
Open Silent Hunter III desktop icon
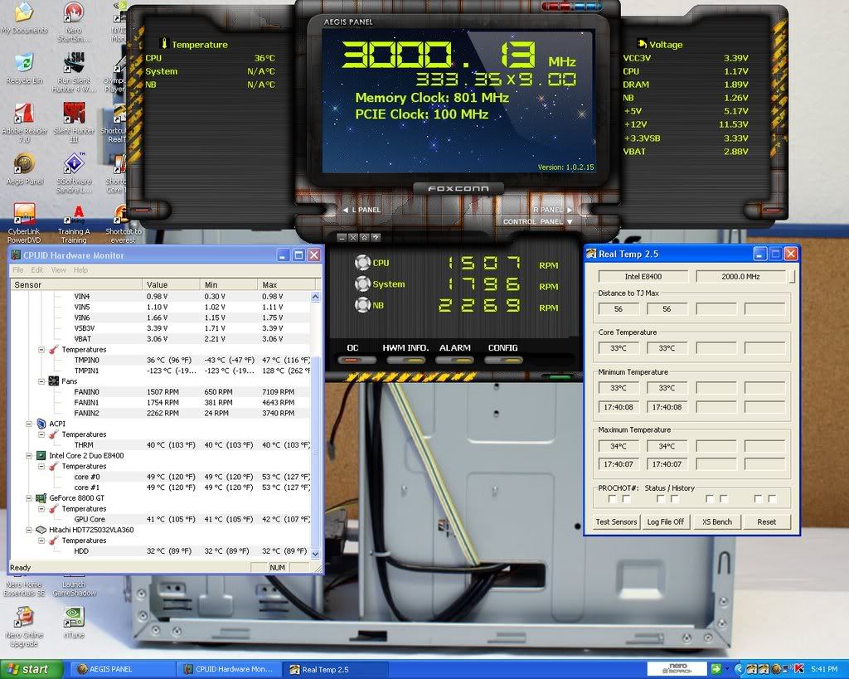74,123
